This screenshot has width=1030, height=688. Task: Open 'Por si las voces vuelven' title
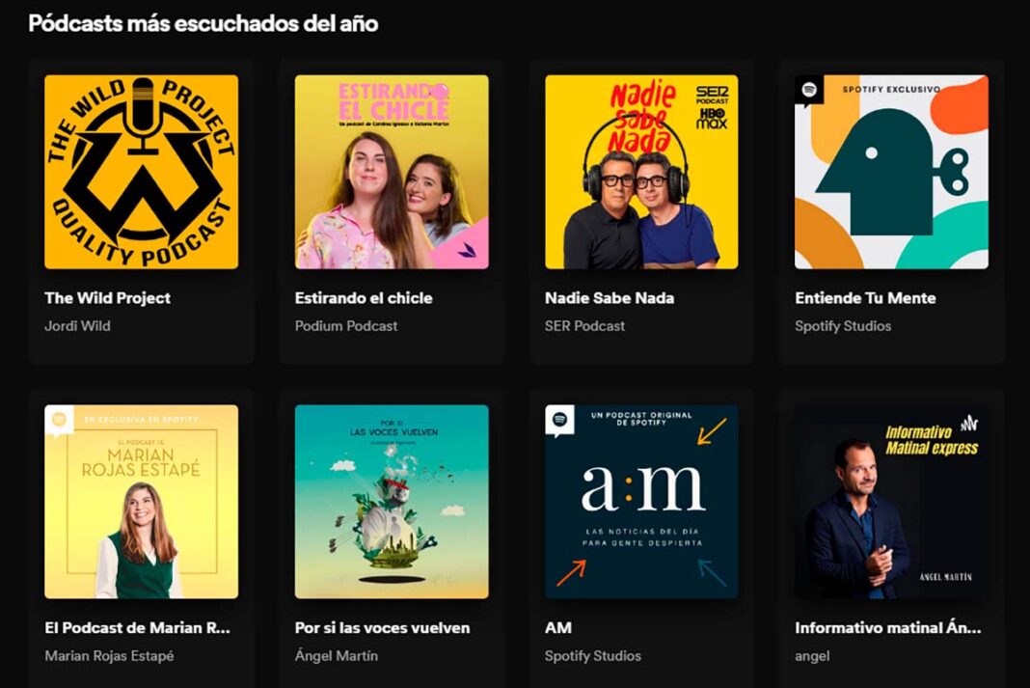click(382, 627)
